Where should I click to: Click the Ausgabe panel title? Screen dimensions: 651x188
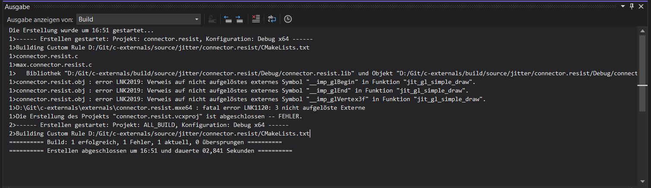coord(17,6)
